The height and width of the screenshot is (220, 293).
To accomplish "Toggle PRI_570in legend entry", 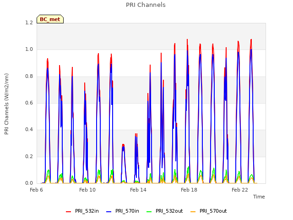I will coord(123,211).
